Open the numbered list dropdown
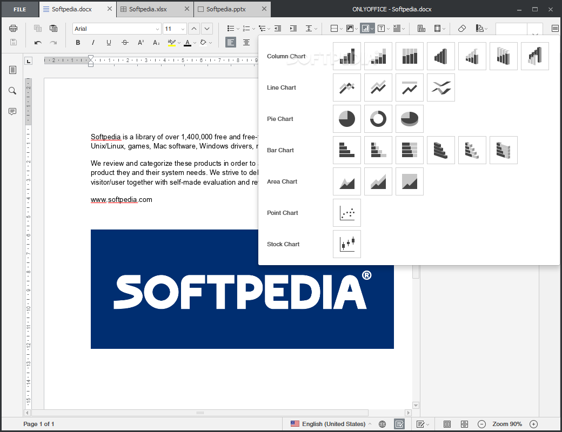Image resolution: width=562 pixels, height=432 pixels. [253, 29]
